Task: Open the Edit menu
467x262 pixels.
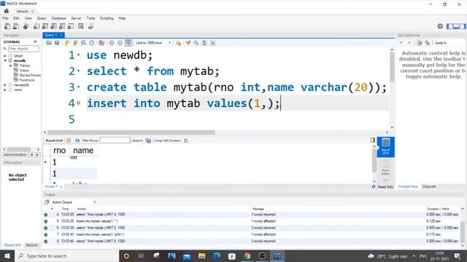Action: 16,18
